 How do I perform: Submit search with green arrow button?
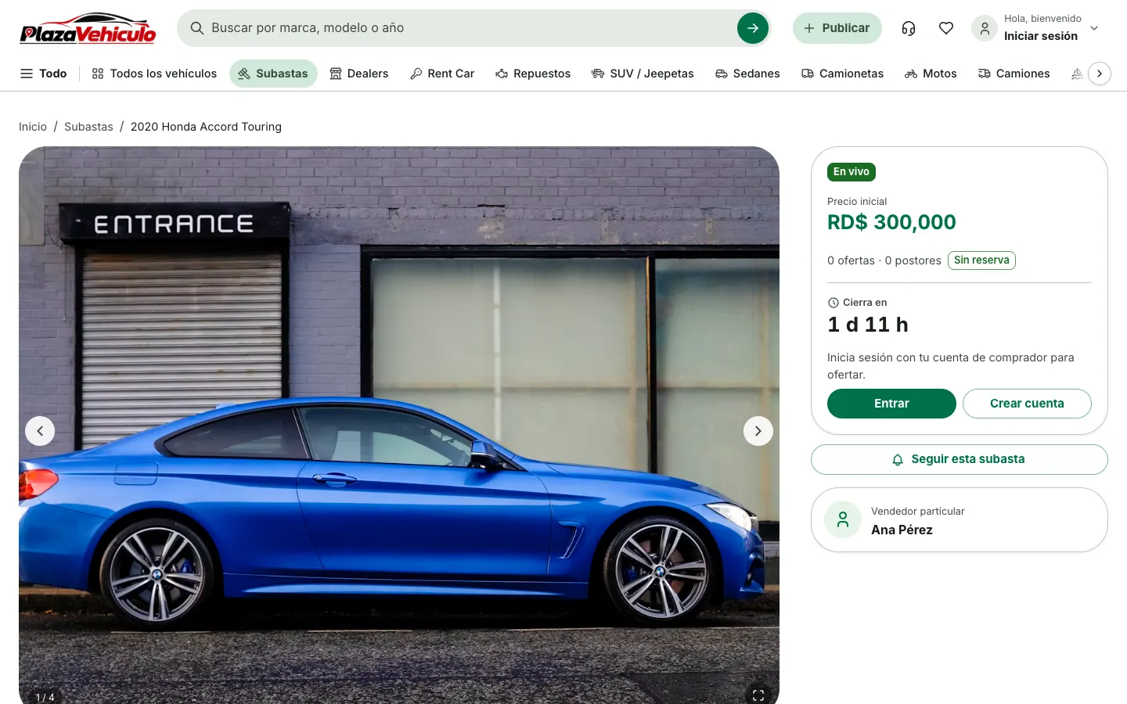point(752,28)
